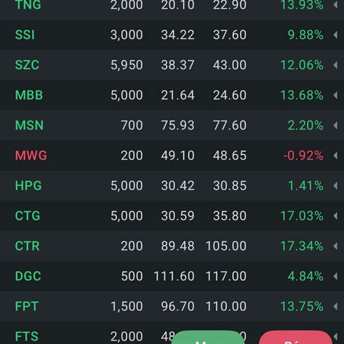Expand the SZC row arrow
Screen dimensions: 344x344
[x=335, y=65]
